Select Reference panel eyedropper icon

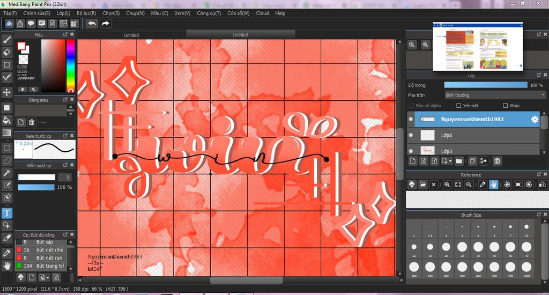483,185
